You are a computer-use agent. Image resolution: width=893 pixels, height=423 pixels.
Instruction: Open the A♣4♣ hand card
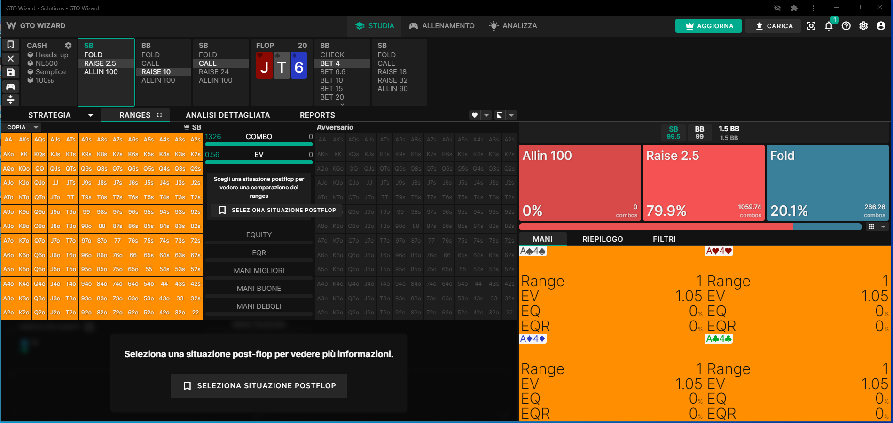point(798,378)
